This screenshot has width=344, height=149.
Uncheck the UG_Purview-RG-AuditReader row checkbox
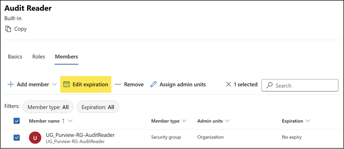coord(17,138)
